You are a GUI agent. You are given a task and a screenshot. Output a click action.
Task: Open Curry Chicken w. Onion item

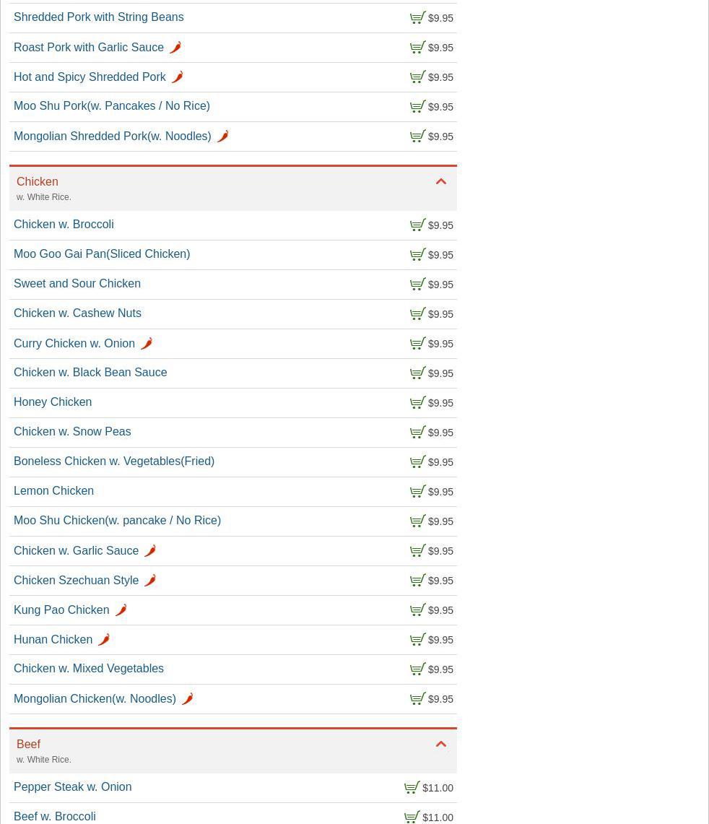[74, 344]
